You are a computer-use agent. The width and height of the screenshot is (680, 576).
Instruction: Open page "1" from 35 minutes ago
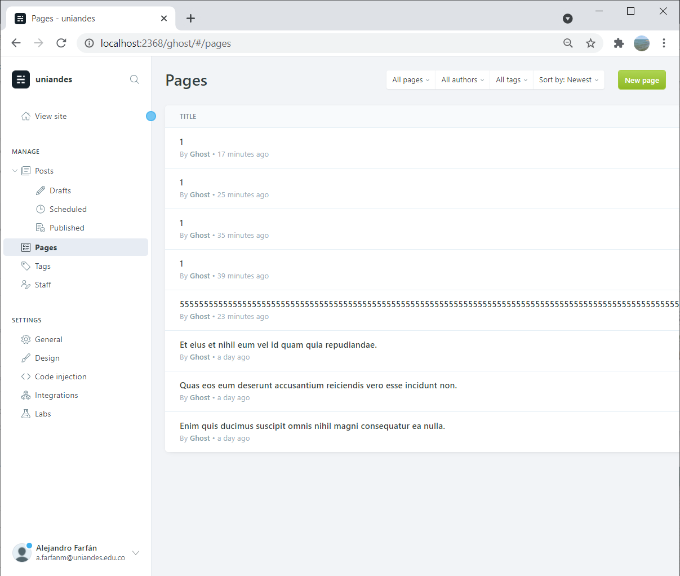(x=422, y=229)
